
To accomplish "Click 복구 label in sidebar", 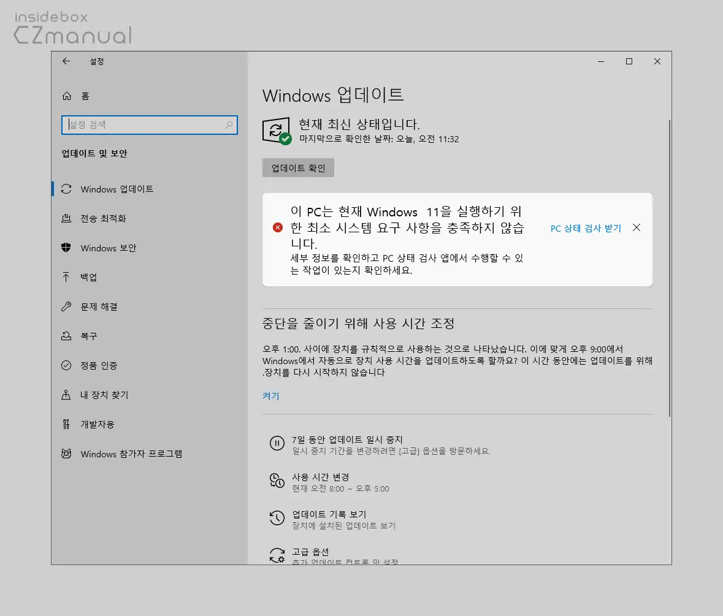I will tap(89, 336).
